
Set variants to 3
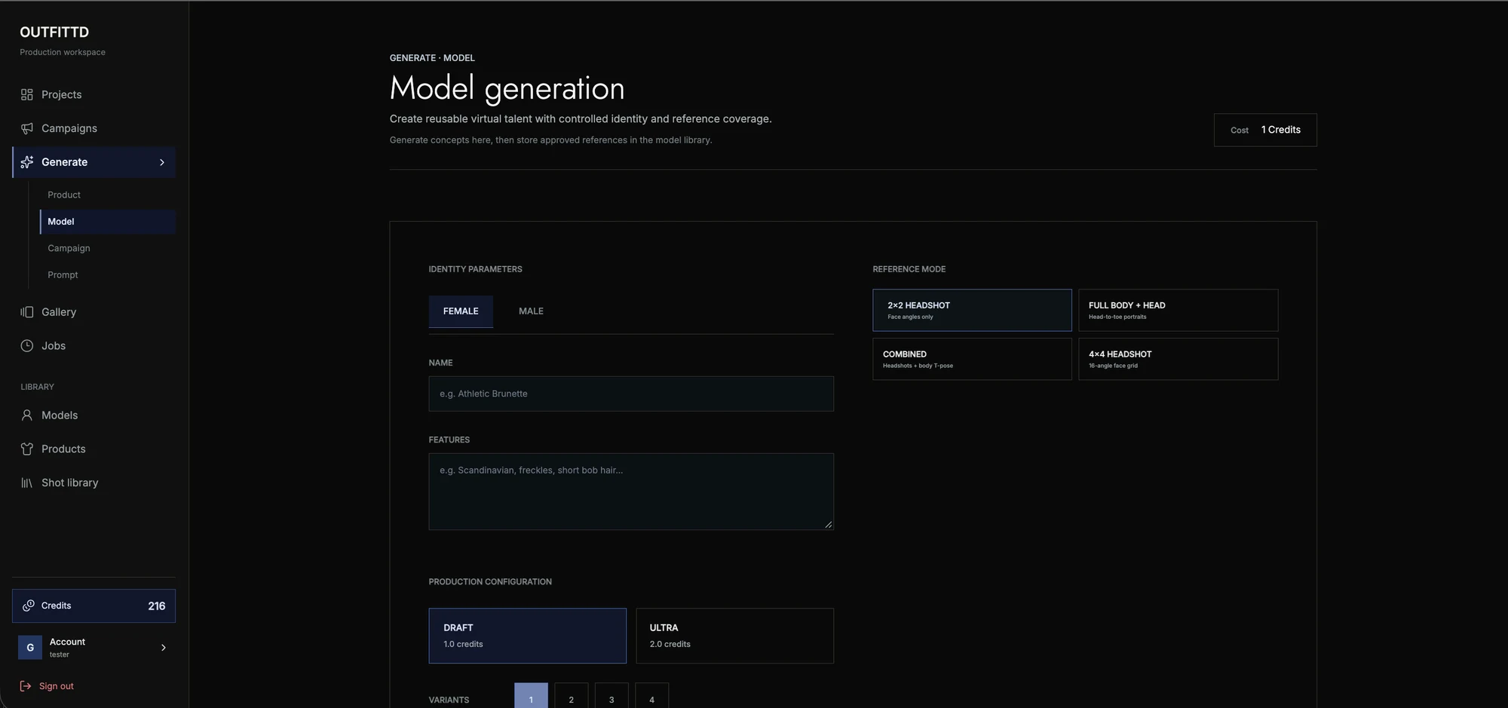tap(611, 696)
